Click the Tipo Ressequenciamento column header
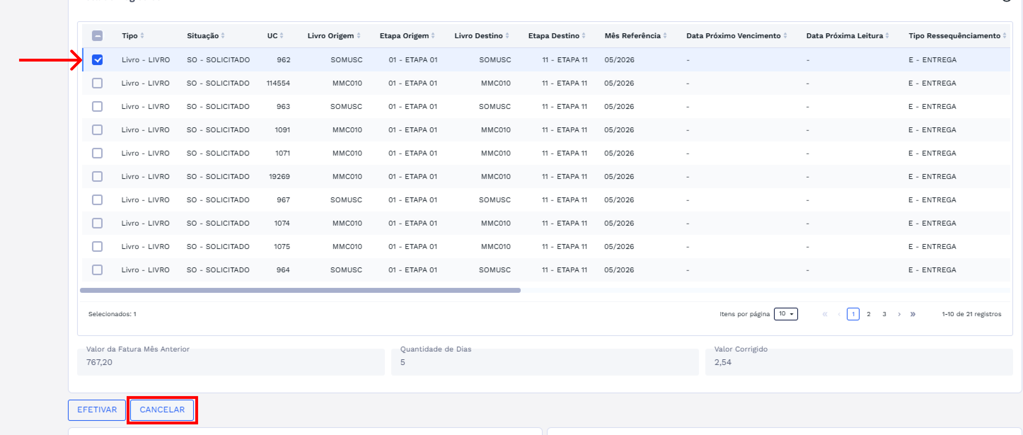1023x435 pixels. [x=954, y=36]
